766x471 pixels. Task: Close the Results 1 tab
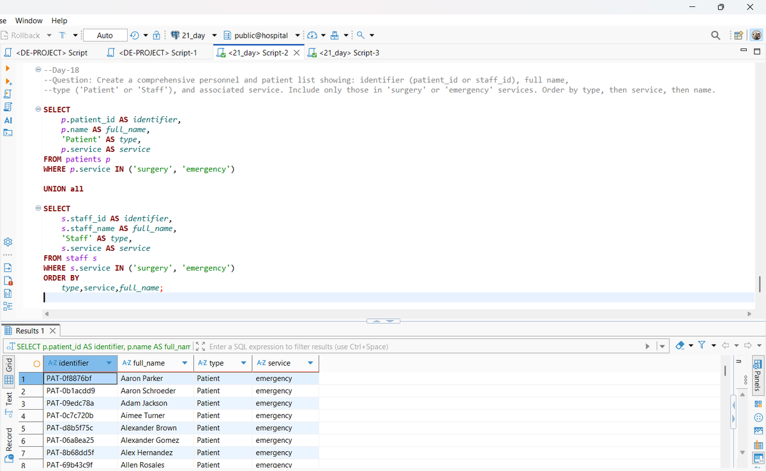52,331
